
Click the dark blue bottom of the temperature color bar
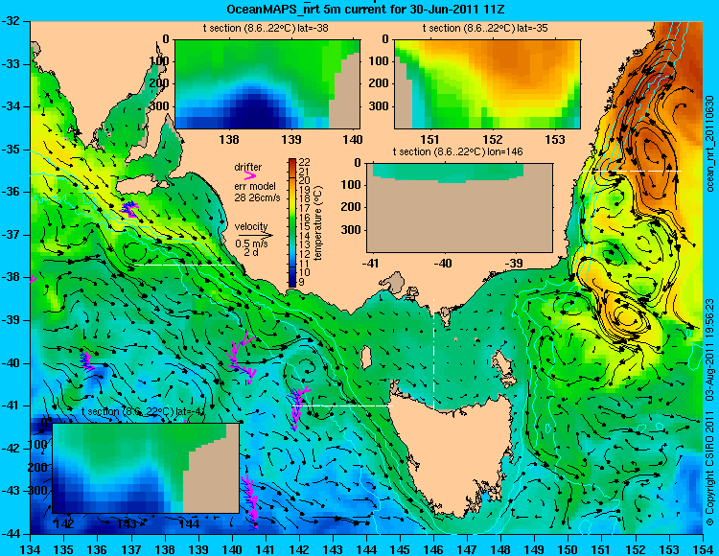[x=292, y=282]
